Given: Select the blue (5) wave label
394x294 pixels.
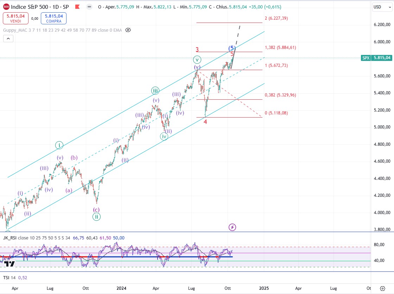Looking at the screenshot, I should (232, 48).
